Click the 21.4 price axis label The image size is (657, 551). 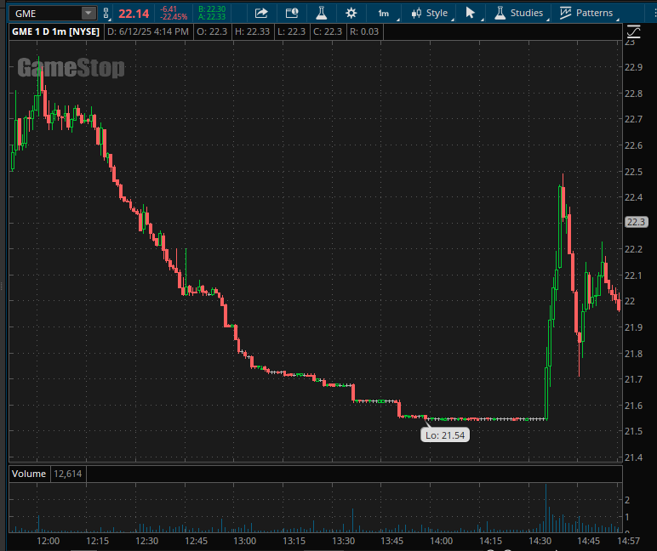pyautogui.click(x=633, y=457)
